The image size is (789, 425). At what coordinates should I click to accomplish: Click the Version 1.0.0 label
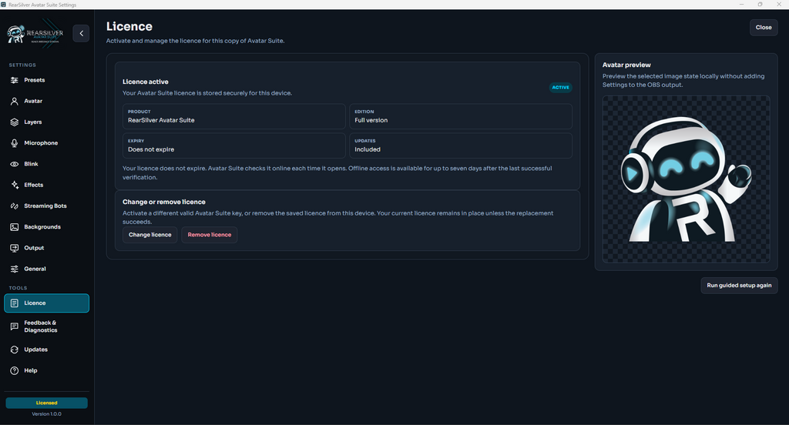click(x=47, y=414)
